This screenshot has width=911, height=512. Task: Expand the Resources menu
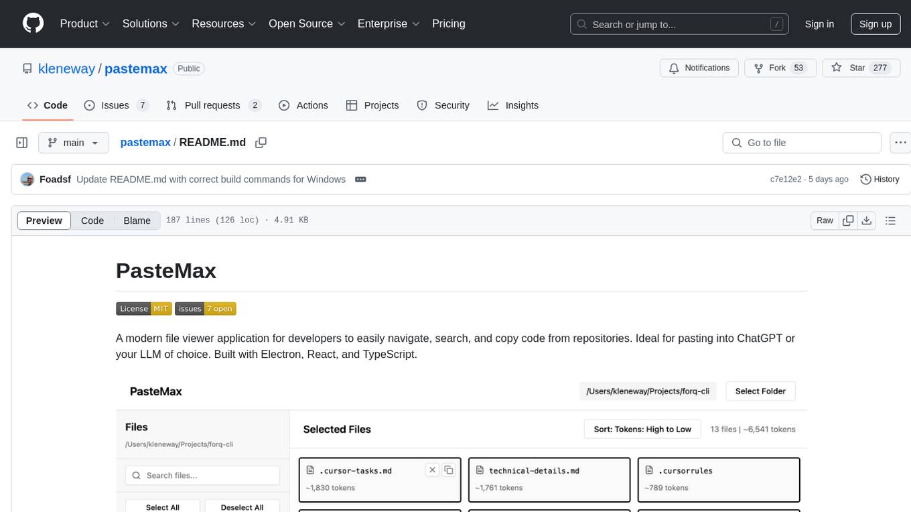point(224,23)
